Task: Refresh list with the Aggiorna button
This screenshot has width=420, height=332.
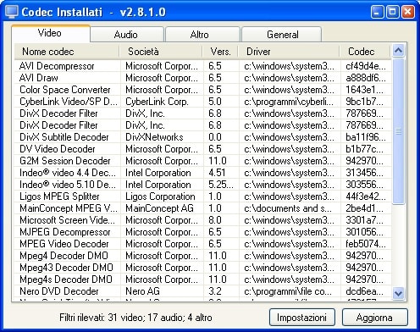Action: [x=375, y=318]
